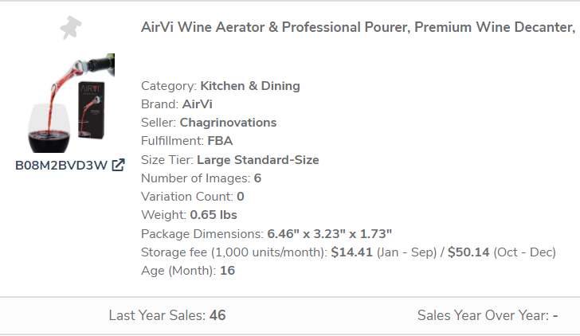580x336 pixels.
Task: Click the Sales Year Over Year value
Action: 555,315
